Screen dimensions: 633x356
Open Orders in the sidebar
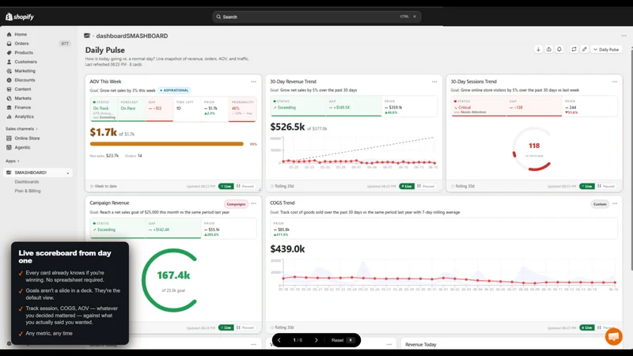pyautogui.click(x=21, y=44)
